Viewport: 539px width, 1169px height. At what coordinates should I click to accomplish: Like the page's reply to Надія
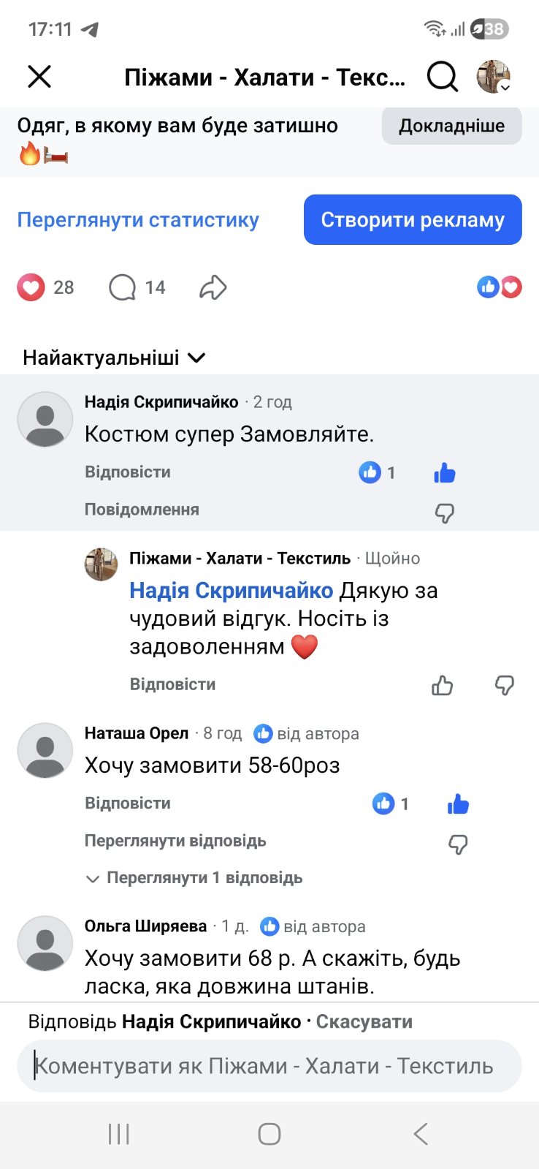tap(442, 685)
